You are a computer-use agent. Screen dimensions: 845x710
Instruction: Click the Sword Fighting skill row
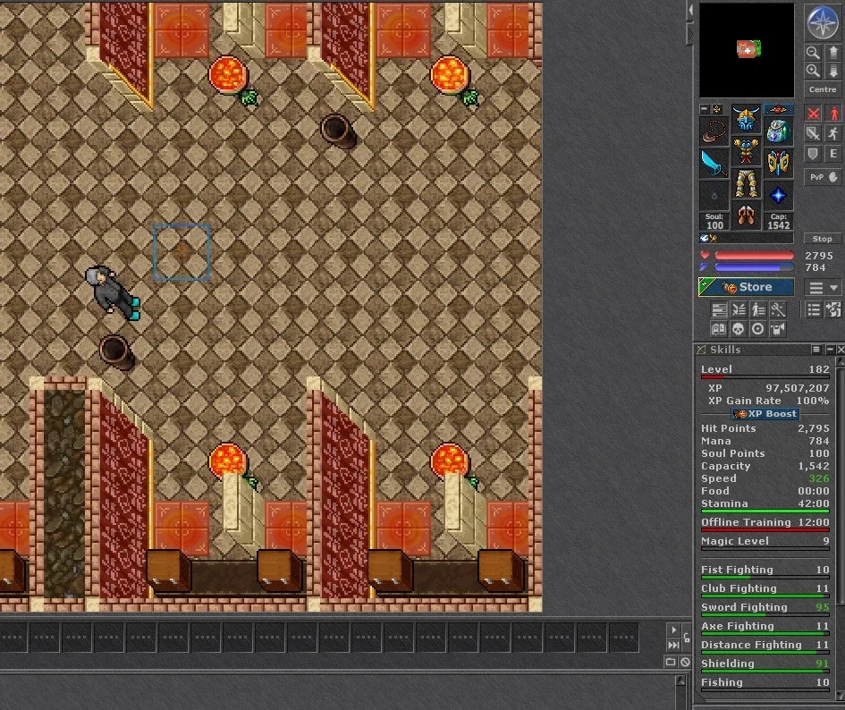coord(765,608)
